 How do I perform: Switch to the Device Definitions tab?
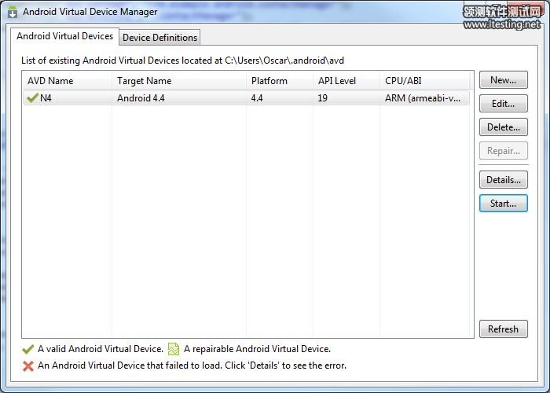coord(160,37)
